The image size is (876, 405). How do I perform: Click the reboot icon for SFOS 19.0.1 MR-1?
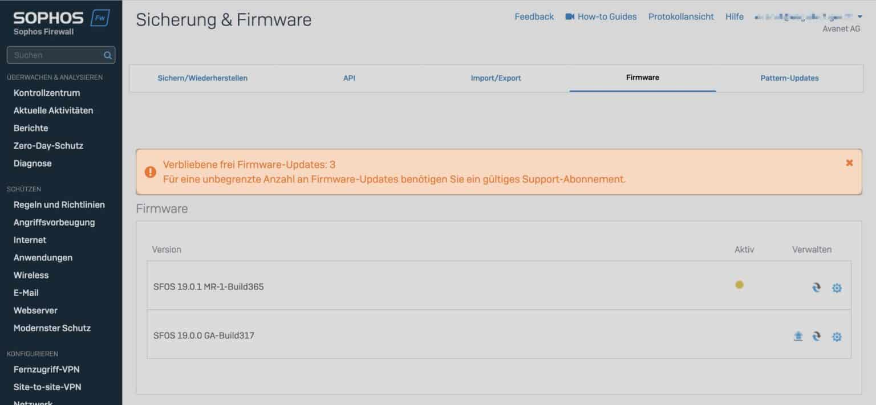[816, 288]
